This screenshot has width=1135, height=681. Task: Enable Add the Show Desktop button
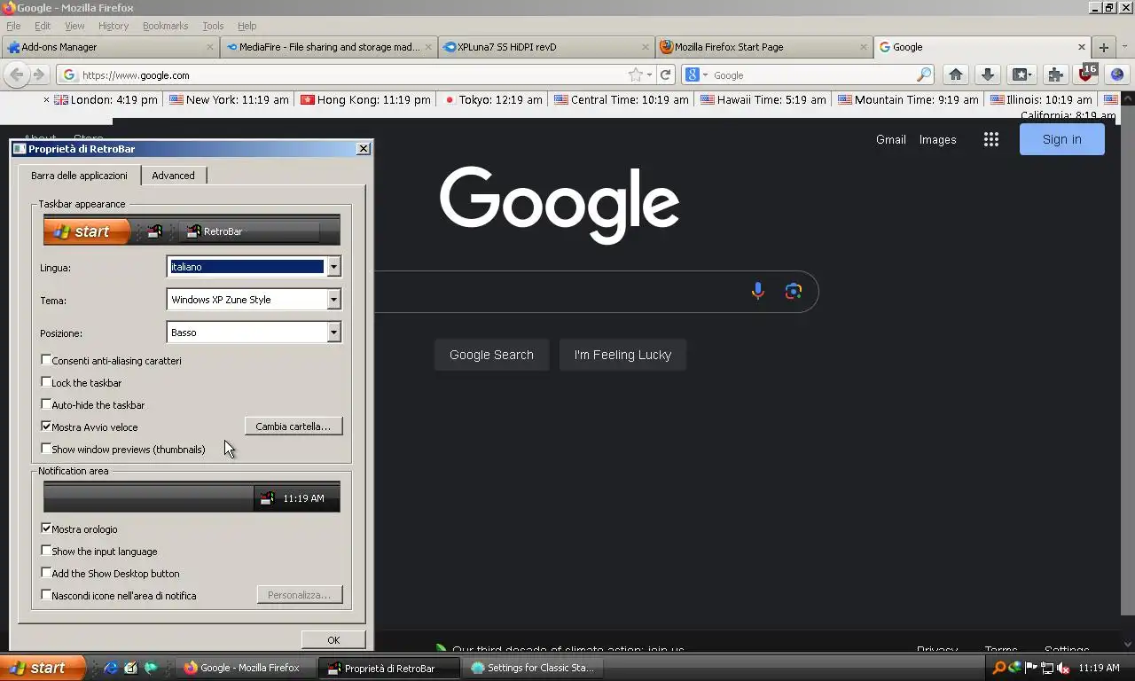click(x=46, y=573)
